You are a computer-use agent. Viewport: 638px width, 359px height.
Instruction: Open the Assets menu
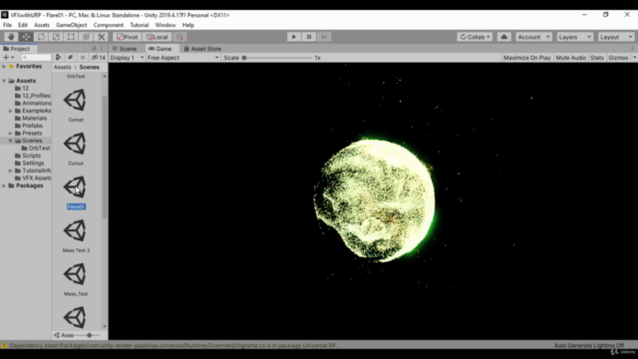coord(42,25)
